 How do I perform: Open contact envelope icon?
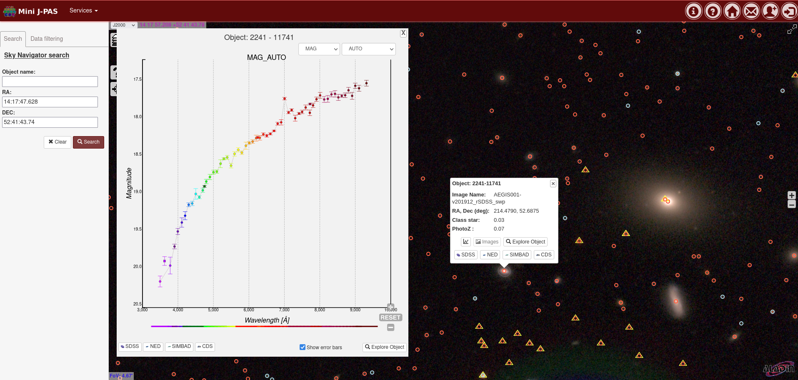coord(751,11)
